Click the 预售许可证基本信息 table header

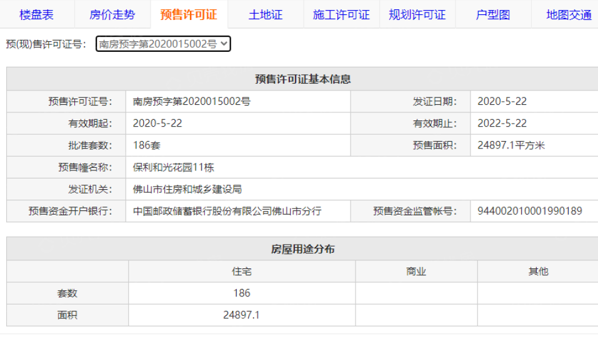click(x=302, y=79)
